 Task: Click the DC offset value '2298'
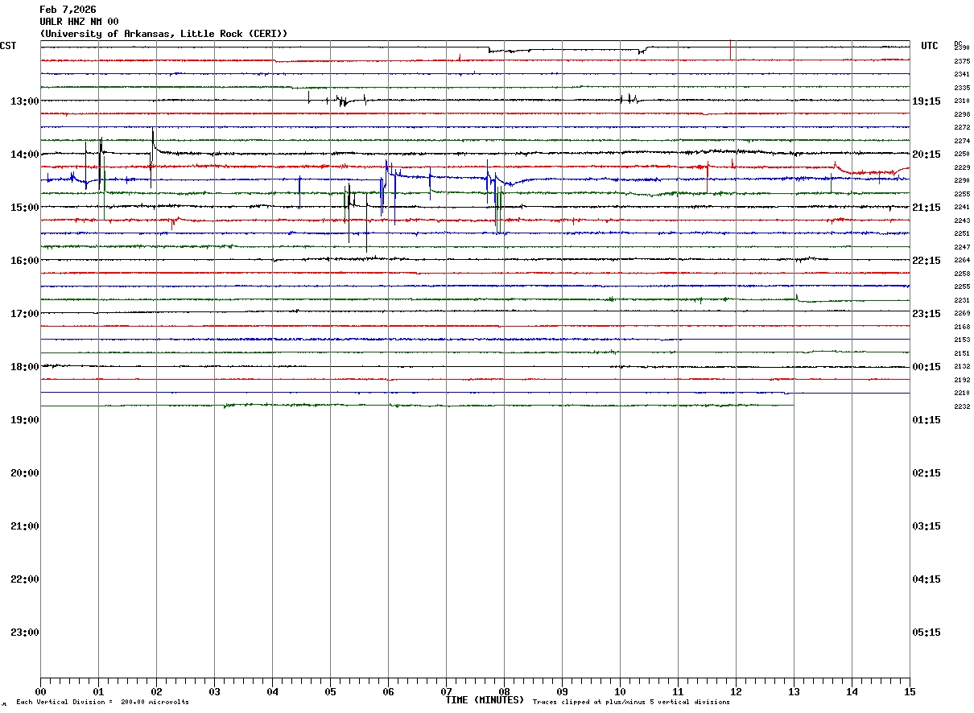pyautogui.click(x=961, y=114)
